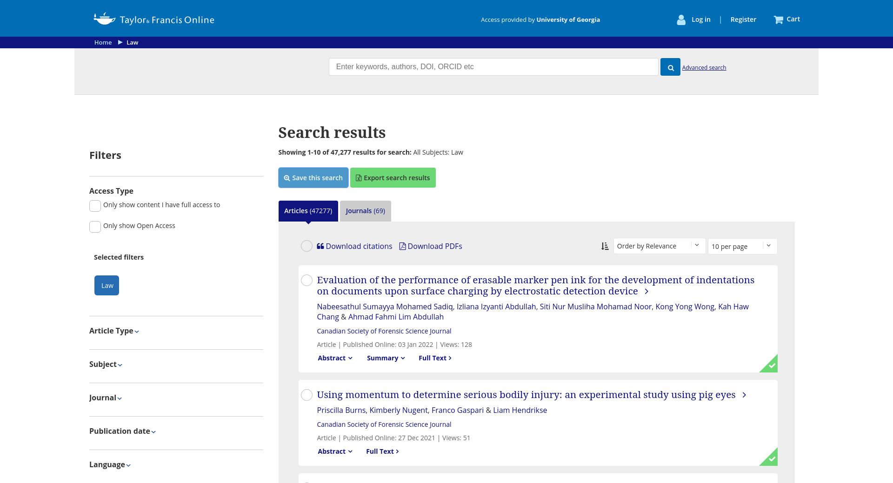Expand the Publication date filter
This screenshot has width=893, height=483.
[x=122, y=431]
